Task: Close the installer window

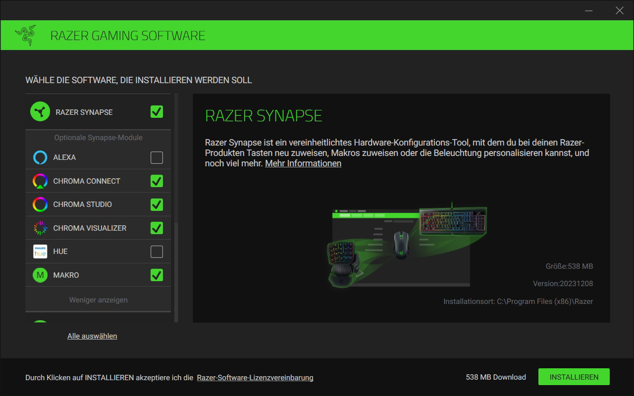Action: (x=620, y=10)
